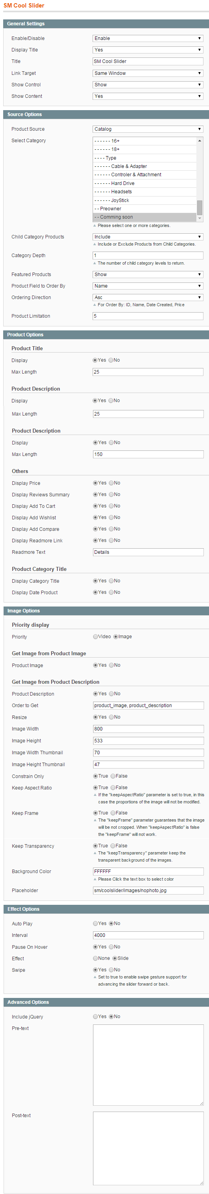Open Product Field to Order By dropdown
The width and height of the screenshot is (209, 1194).
148,286
